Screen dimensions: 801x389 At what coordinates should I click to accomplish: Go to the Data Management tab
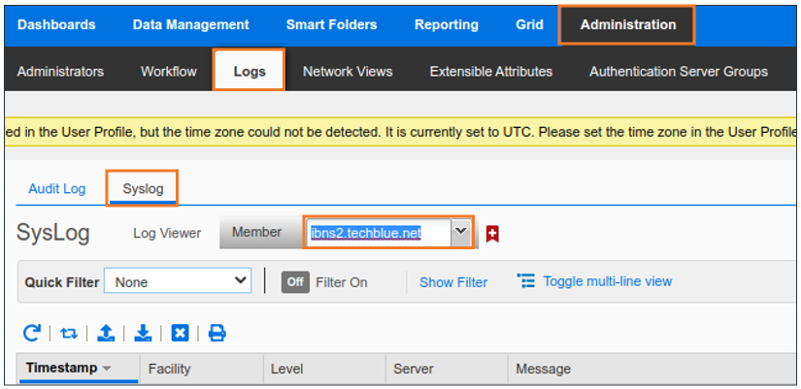point(190,25)
